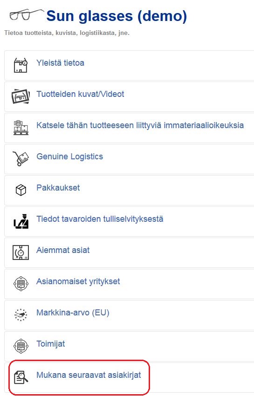Viewport: 254px width, 396px height.
Task: Click the customs officer icon
Action: pos(21,221)
